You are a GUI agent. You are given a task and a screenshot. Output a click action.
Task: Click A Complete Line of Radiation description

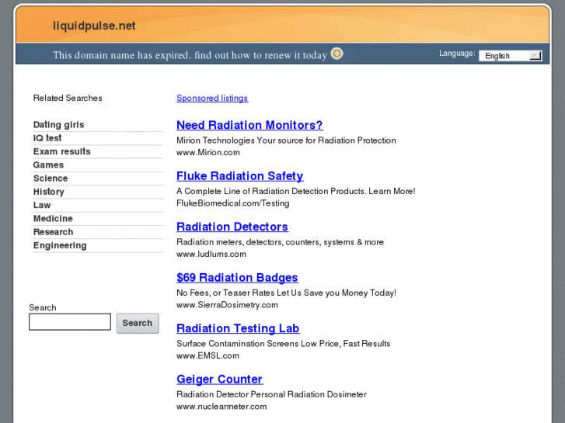tap(296, 191)
